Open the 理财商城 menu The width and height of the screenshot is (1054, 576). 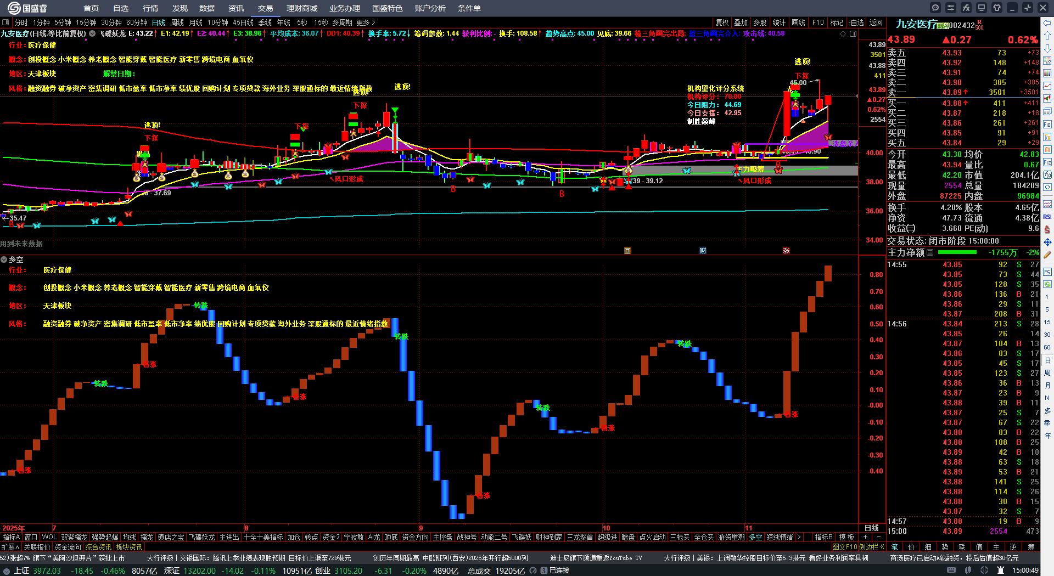click(x=302, y=8)
